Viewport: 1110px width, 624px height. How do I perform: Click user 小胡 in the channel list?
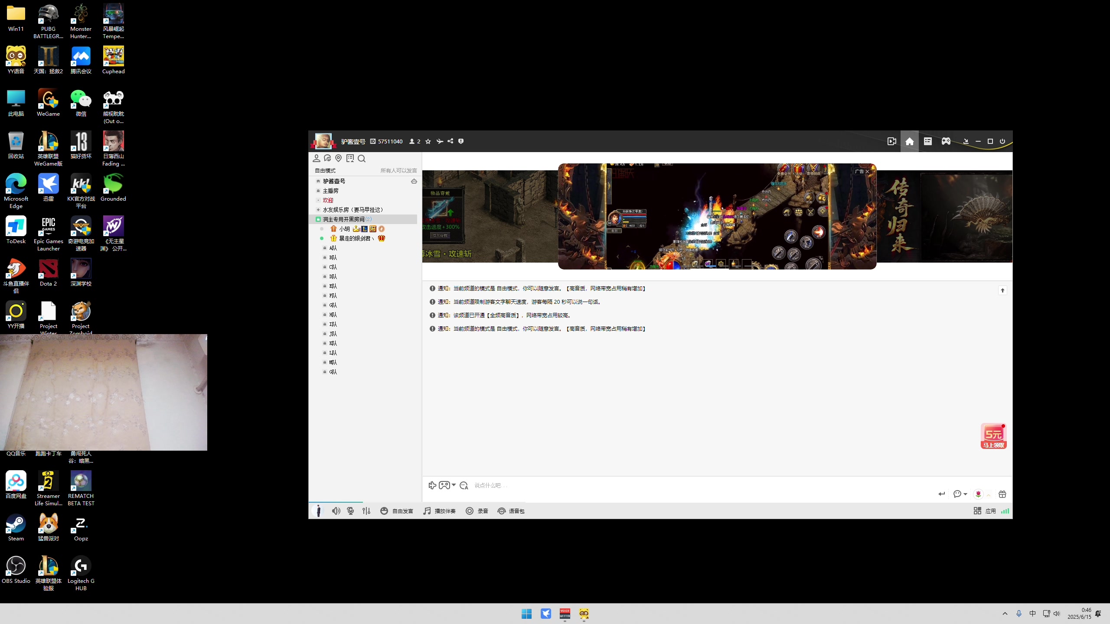[x=344, y=229]
